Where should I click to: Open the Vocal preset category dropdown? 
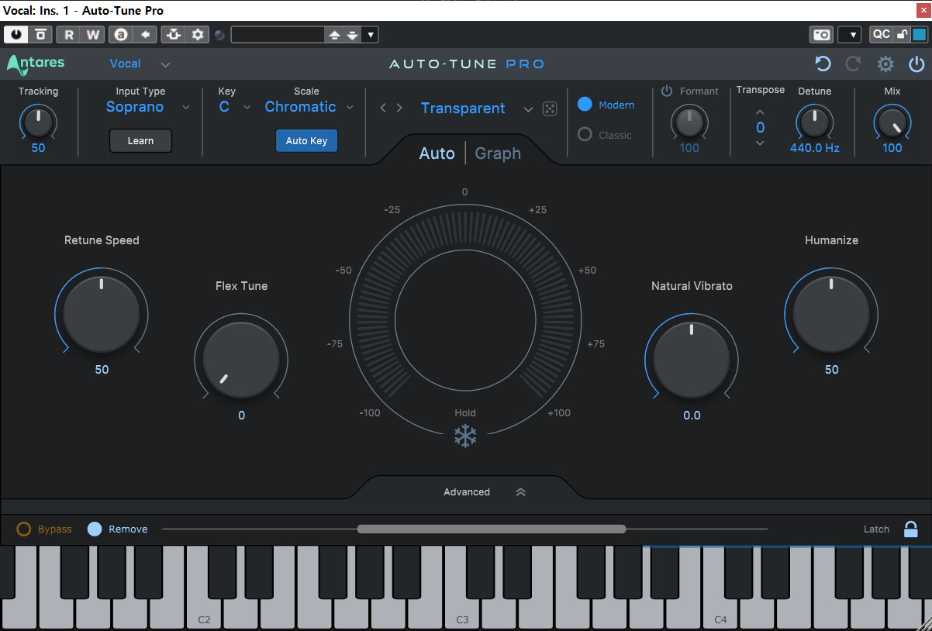click(x=140, y=64)
